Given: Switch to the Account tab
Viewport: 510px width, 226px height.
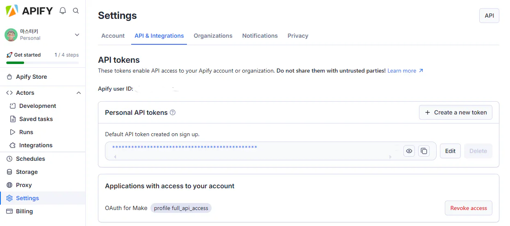Looking at the screenshot, I should pyautogui.click(x=113, y=36).
